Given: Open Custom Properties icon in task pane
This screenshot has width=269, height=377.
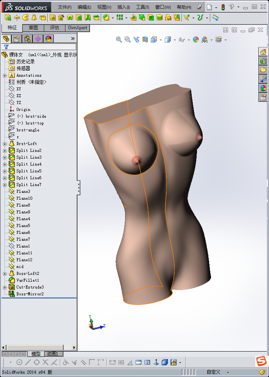Looking at the screenshot, I should pyautogui.click(x=263, y=97).
